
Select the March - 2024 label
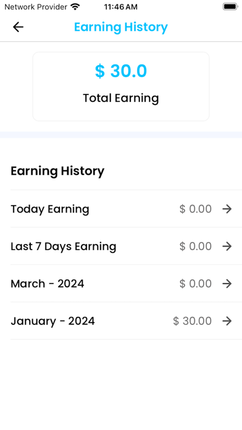[48, 284]
